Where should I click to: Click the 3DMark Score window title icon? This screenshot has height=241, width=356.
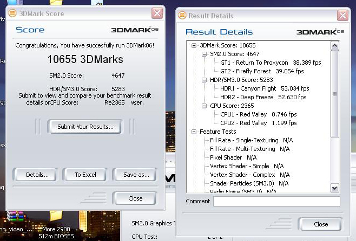12,13
